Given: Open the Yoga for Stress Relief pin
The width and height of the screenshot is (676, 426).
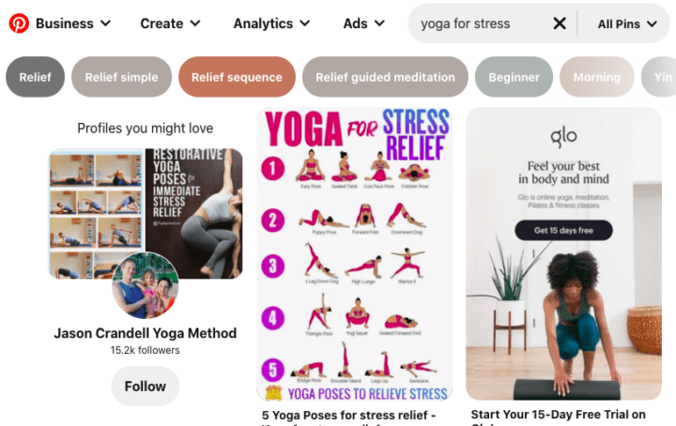Looking at the screenshot, I should coord(354,253).
